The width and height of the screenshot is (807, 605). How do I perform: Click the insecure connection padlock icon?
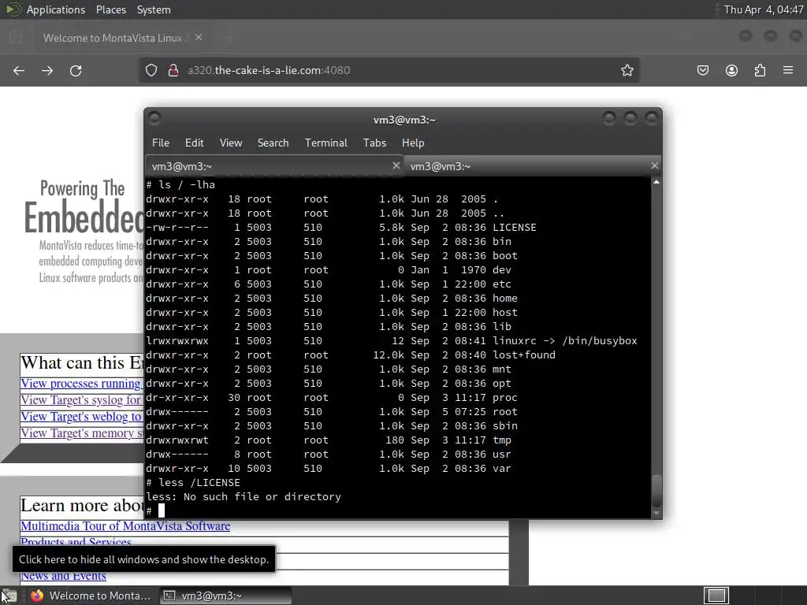173,70
